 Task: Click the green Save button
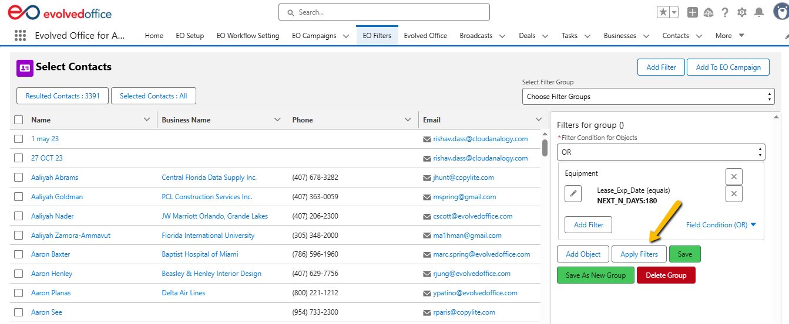[685, 254]
